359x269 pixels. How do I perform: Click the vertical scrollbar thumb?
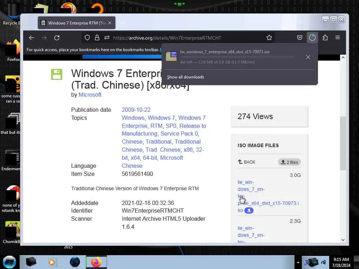point(343,143)
